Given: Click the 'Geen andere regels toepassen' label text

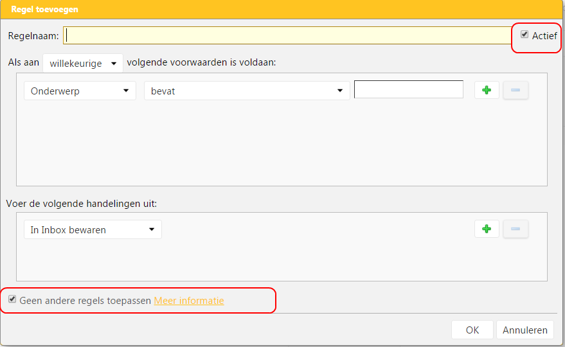Looking at the screenshot, I should pos(85,300).
